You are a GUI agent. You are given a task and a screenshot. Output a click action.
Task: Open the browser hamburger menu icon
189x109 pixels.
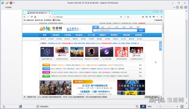point(161,17)
